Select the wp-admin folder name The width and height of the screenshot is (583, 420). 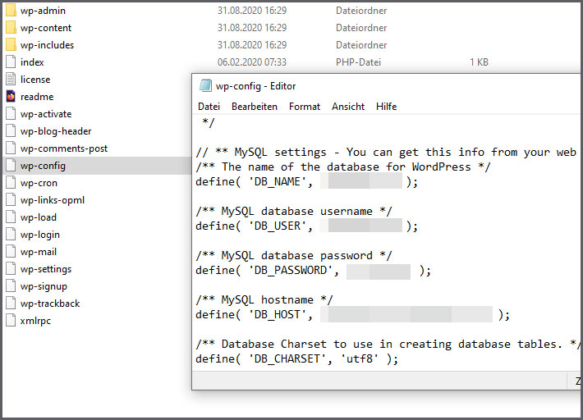coord(43,11)
